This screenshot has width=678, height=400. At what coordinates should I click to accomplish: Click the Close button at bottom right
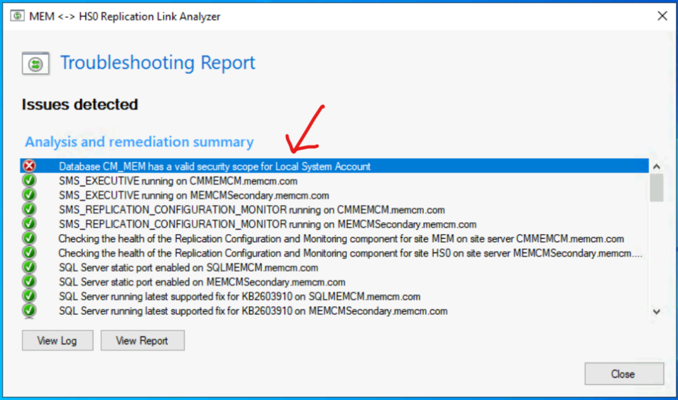tap(624, 374)
